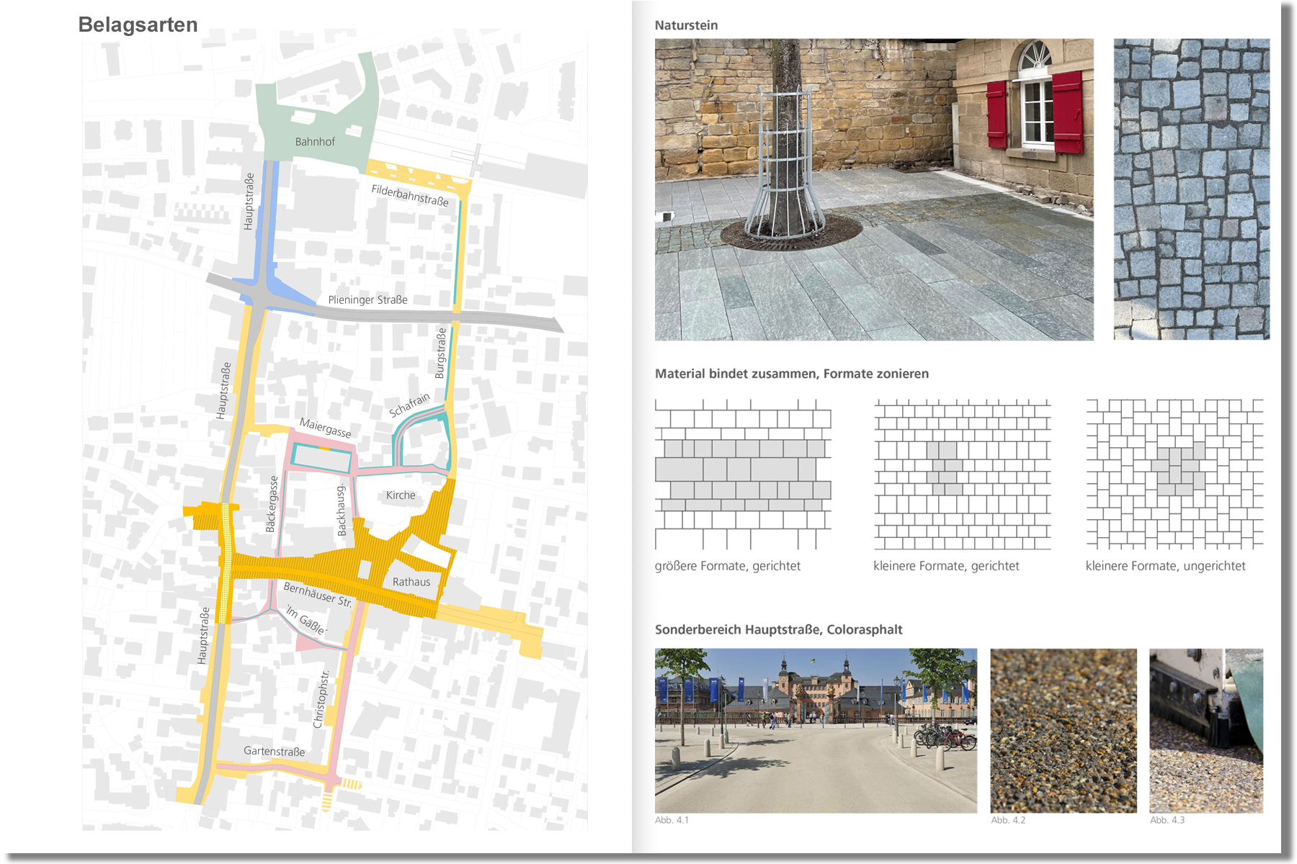Select the Plieninger Straße street label
This screenshot has width=1297, height=864.
(367, 300)
